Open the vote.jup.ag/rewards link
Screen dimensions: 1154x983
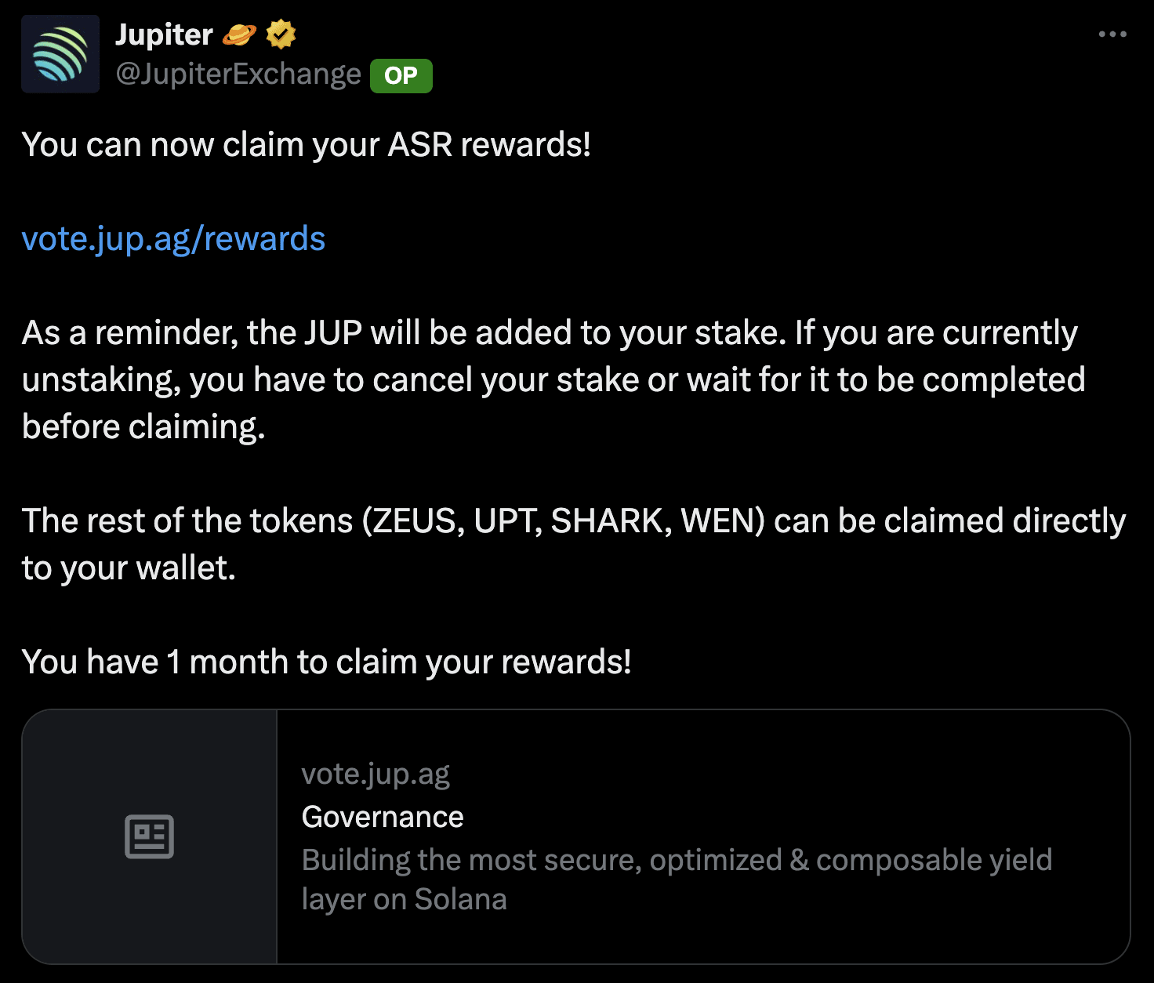pyautogui.click(x=174, y=238)
